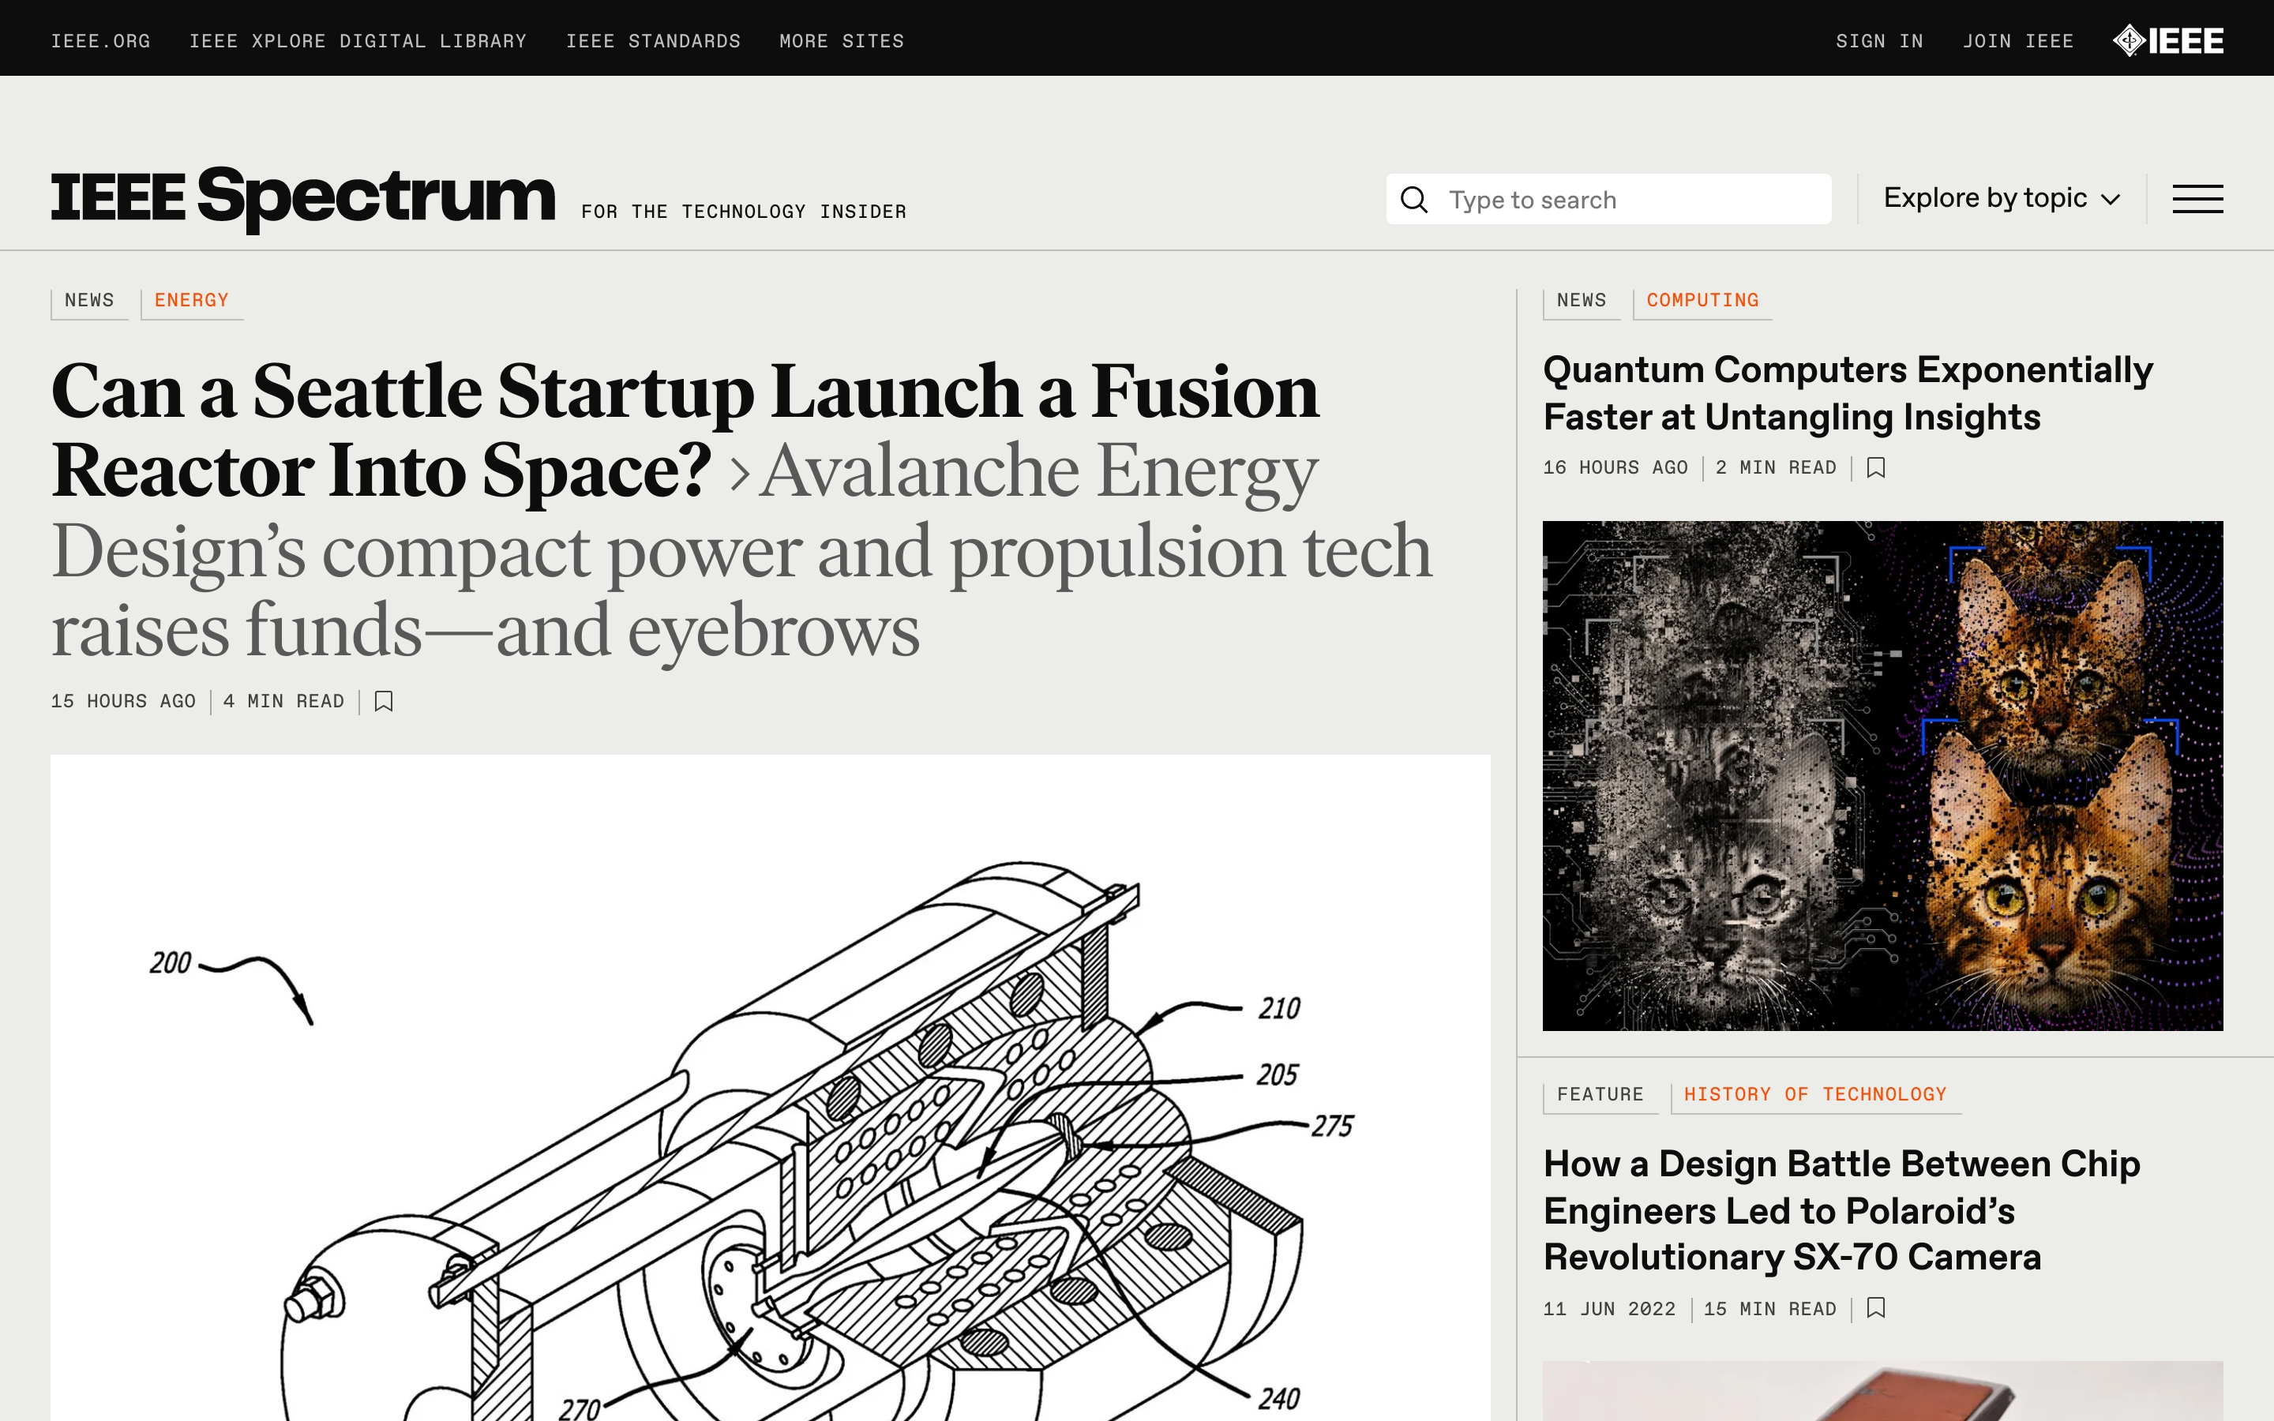Open the History of Technology tag
This screenshot has width=2274, height=1421.
[1814, 1095]
